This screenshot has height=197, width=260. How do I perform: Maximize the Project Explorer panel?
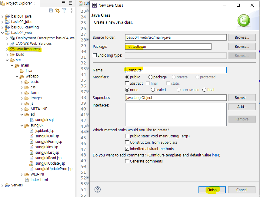point(71,3)
